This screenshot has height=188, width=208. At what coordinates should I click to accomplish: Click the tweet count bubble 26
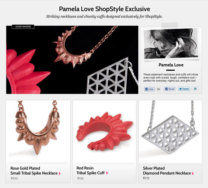pos(195,89)
